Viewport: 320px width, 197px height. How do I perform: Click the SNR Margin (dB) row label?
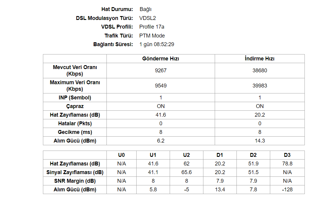[75, 181]
